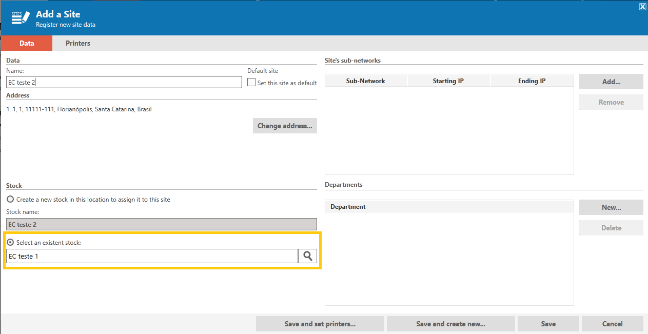Open the Data tab
648x334 pixels.
pos(27,43)
